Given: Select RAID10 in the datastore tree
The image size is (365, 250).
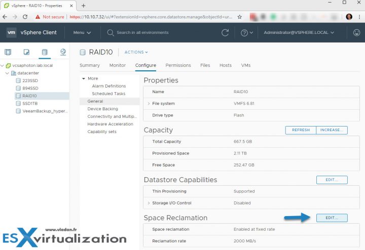Looking at the screenshot, I should click(42, 96).
